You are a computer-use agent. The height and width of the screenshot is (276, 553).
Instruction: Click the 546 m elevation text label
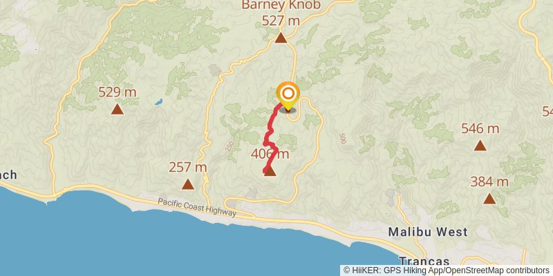pos(480,129)
